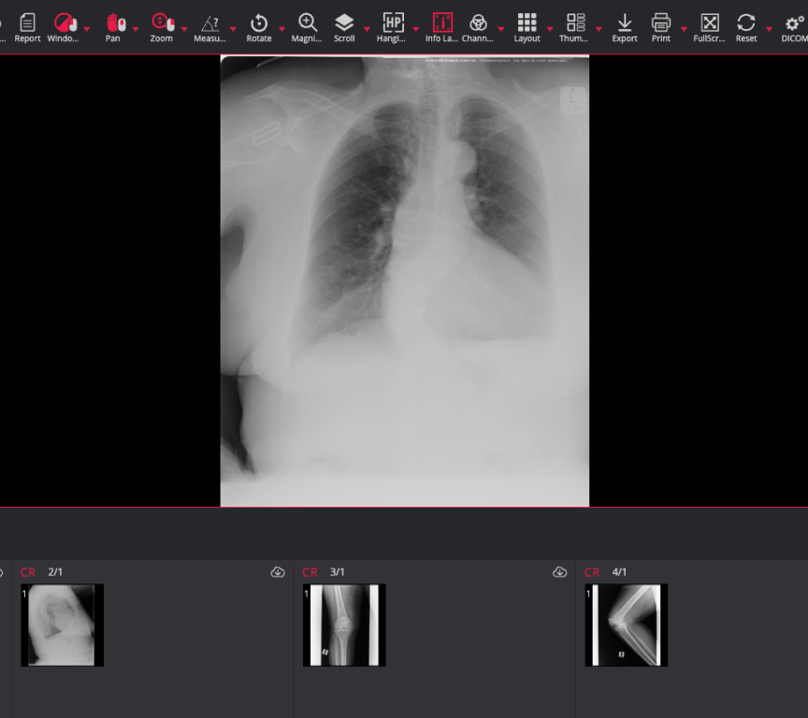Expand the Scroll dropdown arrow
The width and height of the screenshot is (808, 718).
click(367, 29)
